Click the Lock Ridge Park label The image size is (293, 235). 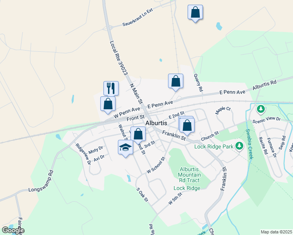pos(214,146)
